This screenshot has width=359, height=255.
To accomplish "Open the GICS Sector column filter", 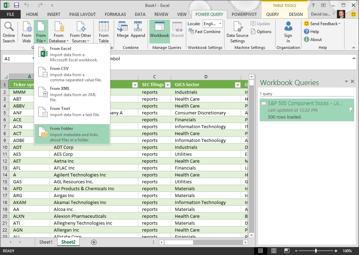I will (238, 84).
